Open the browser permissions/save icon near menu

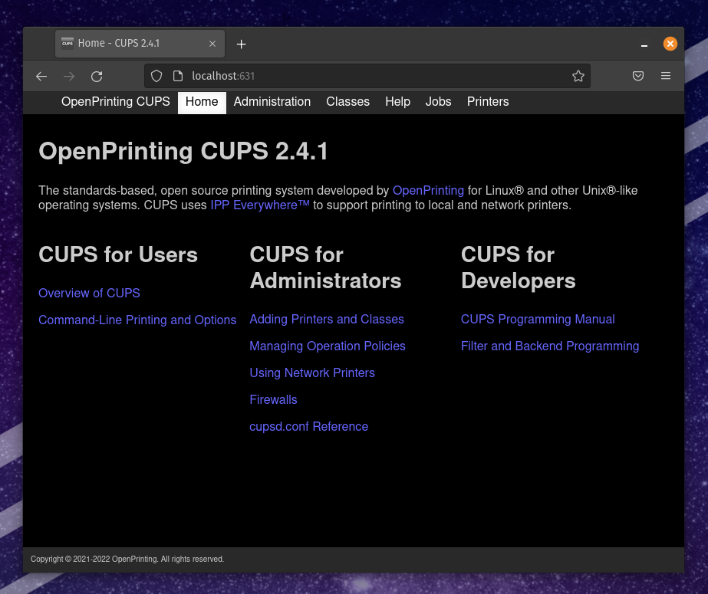(637, 76)
